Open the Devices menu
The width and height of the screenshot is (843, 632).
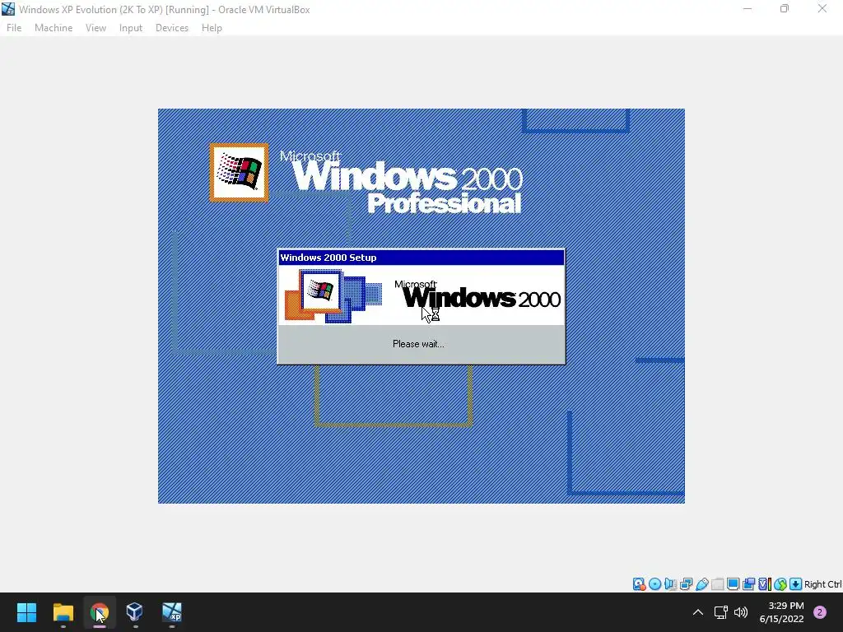172,28
